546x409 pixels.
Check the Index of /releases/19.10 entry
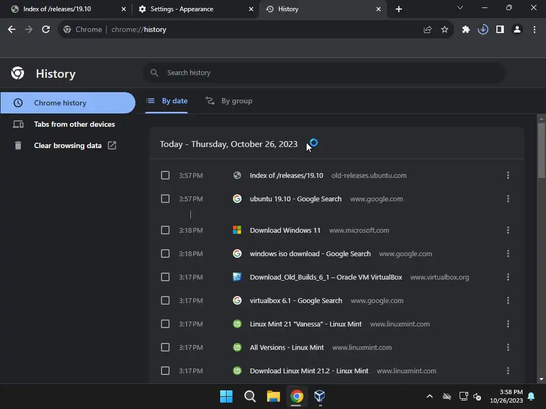click(165, 175)
